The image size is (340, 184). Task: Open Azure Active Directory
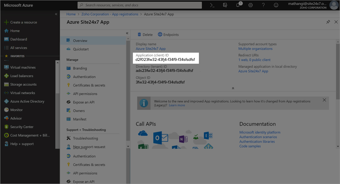point(24,101)
